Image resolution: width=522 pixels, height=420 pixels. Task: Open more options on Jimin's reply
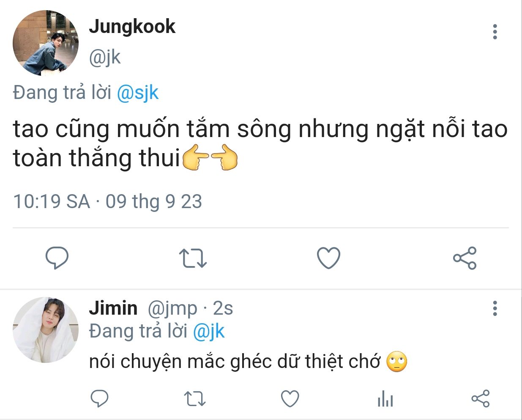click(x=495, y=309)
